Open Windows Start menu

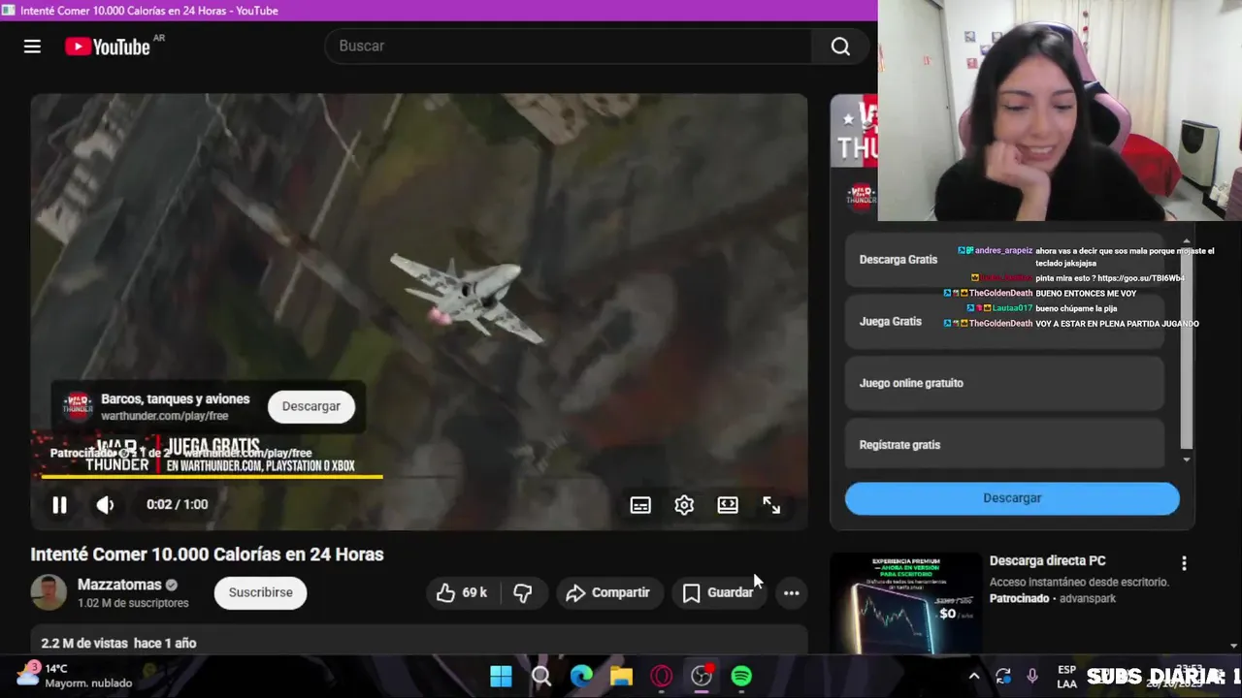pos(501,676)
